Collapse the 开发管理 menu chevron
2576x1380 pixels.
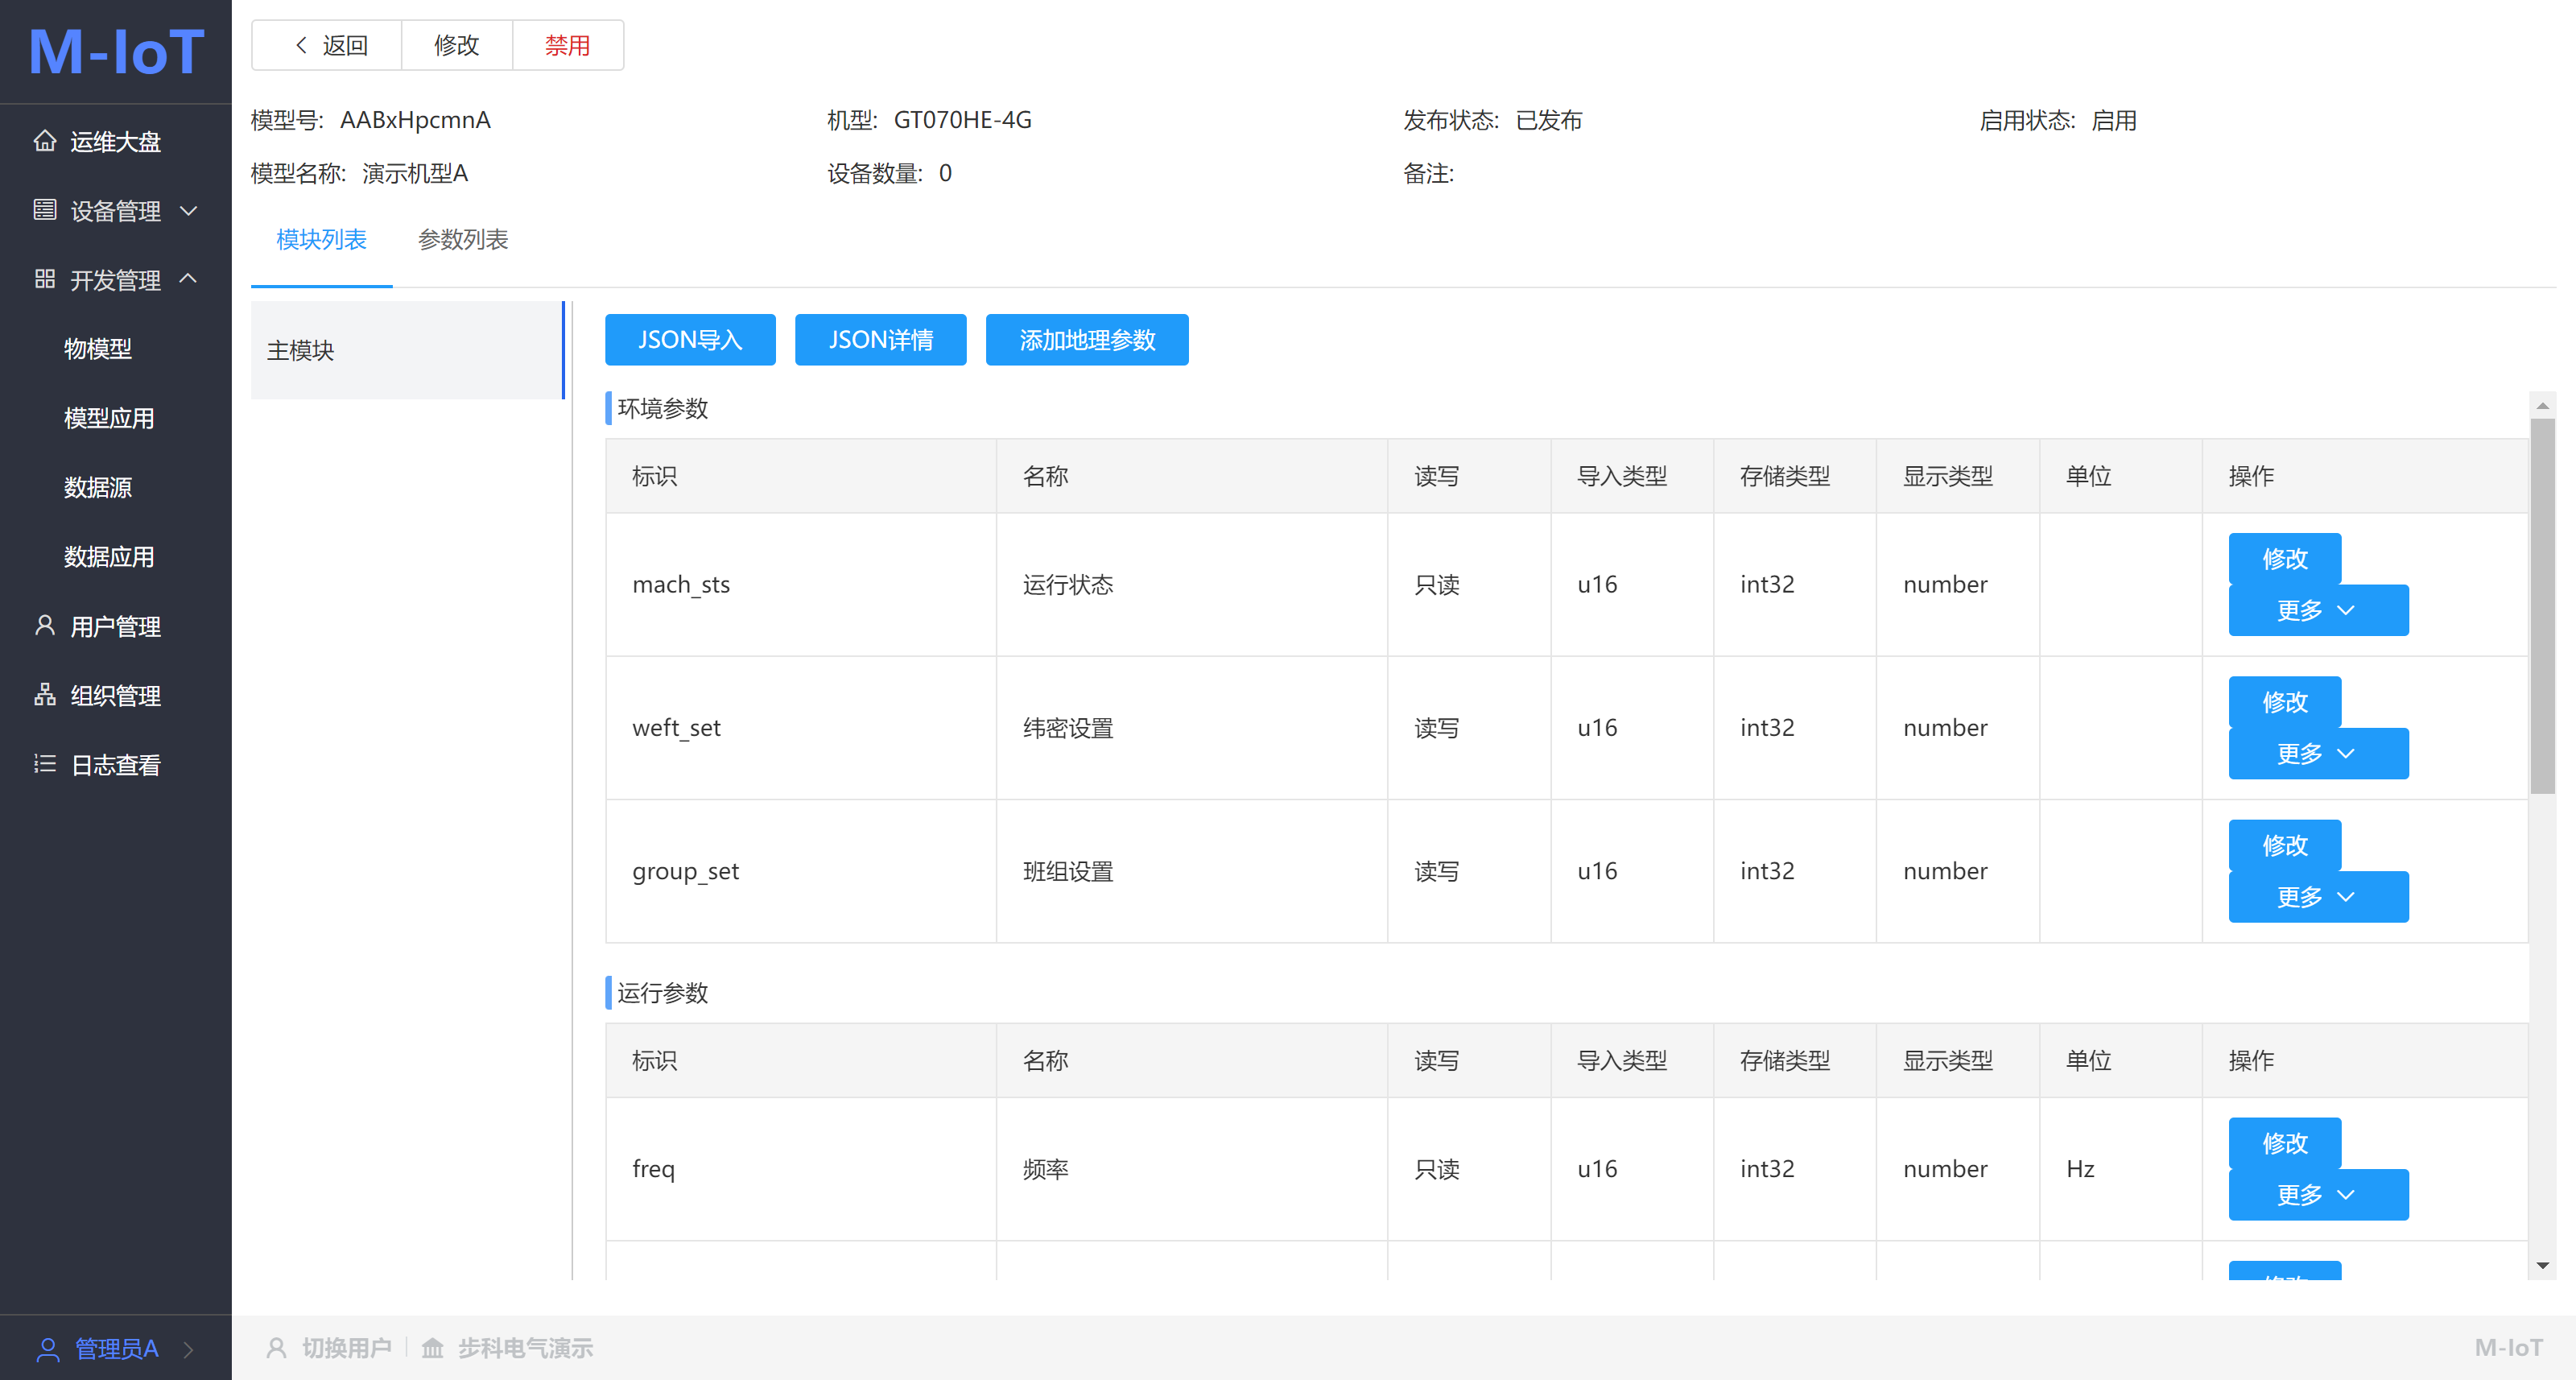[x=188, y=279]
